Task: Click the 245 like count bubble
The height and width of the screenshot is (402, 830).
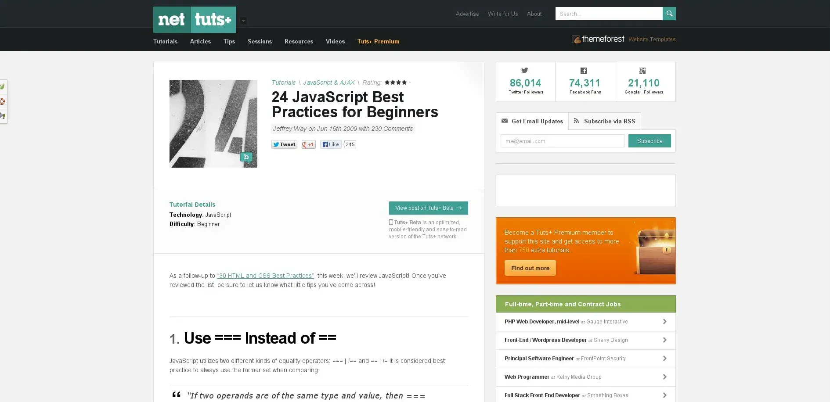Action: point(350,144)
